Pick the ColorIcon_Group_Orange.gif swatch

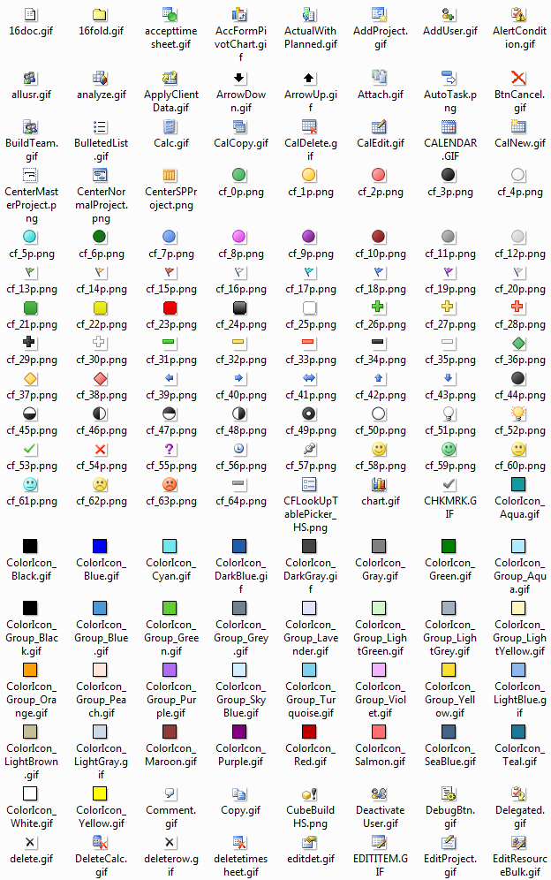pyautogui.click(x=30, y=670)
